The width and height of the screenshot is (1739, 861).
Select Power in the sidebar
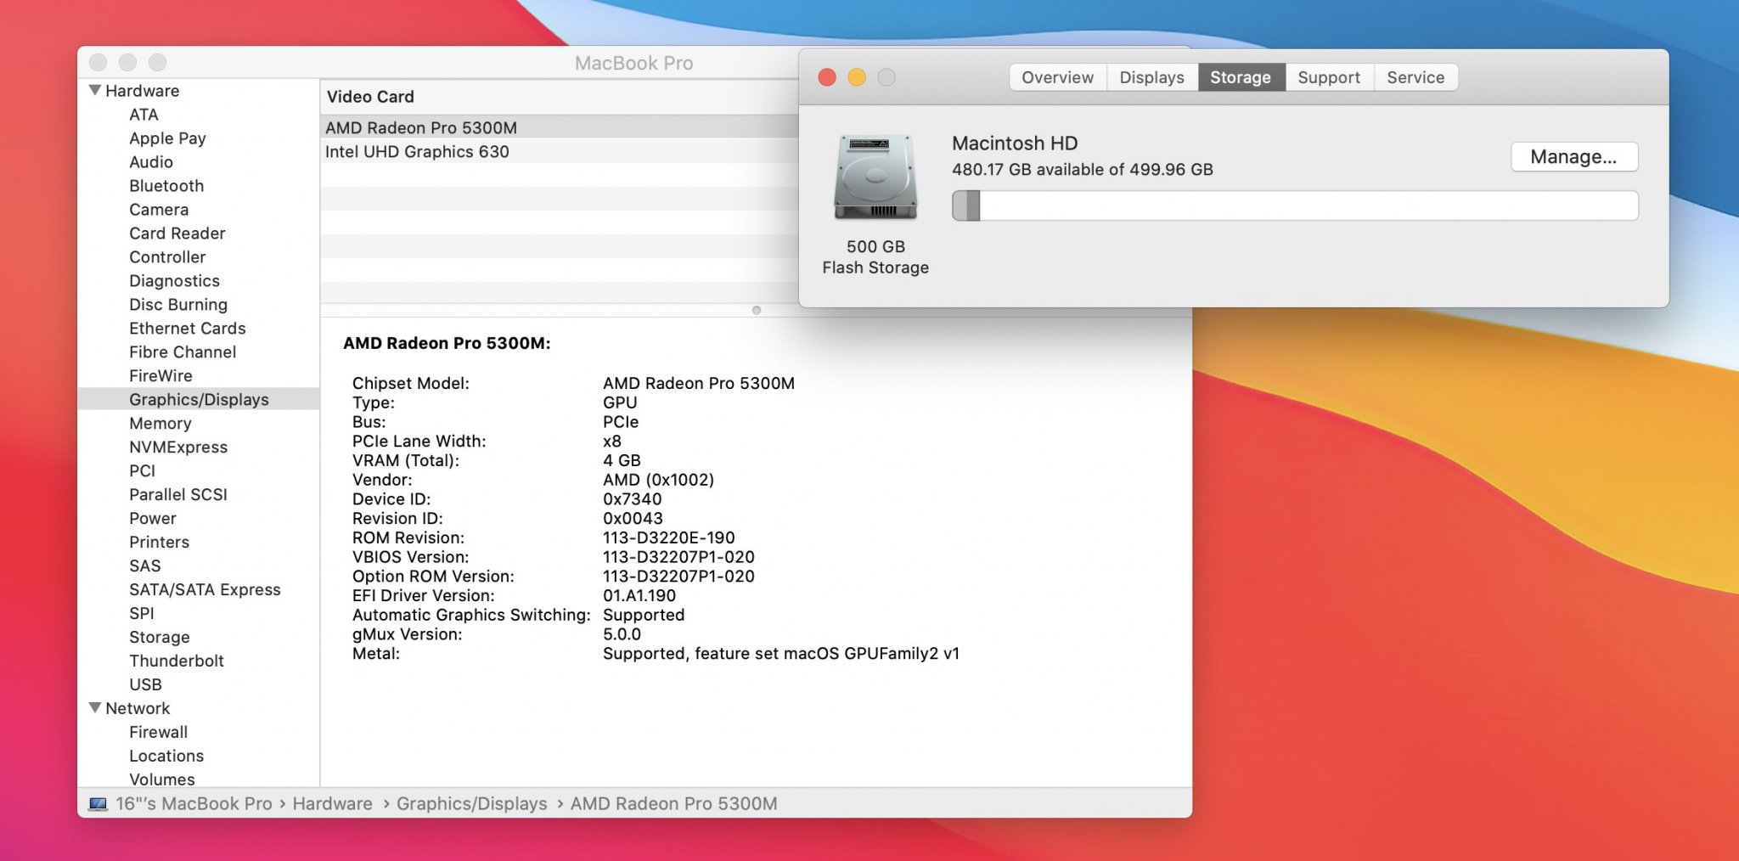coord(153,519)
